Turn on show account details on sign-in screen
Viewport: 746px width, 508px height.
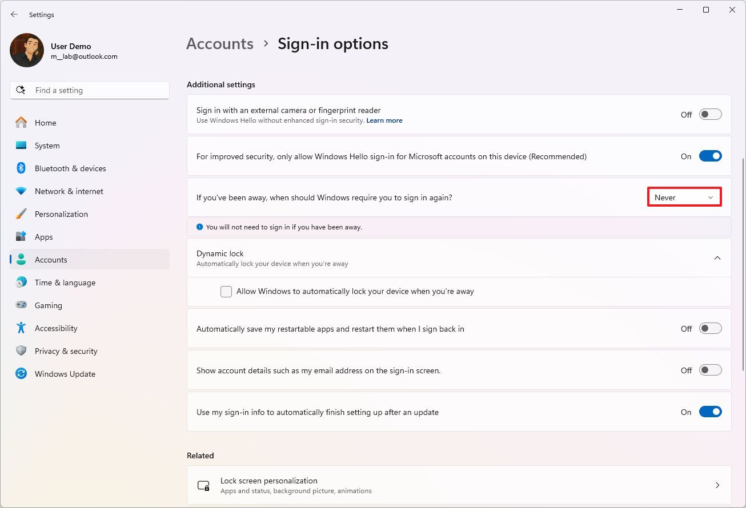[710, 369]
